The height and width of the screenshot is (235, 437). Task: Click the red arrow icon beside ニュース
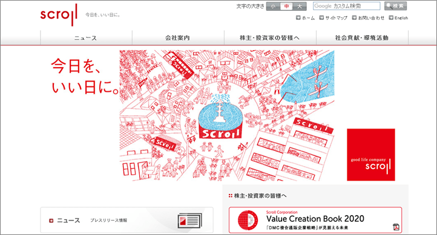(51, 221)
